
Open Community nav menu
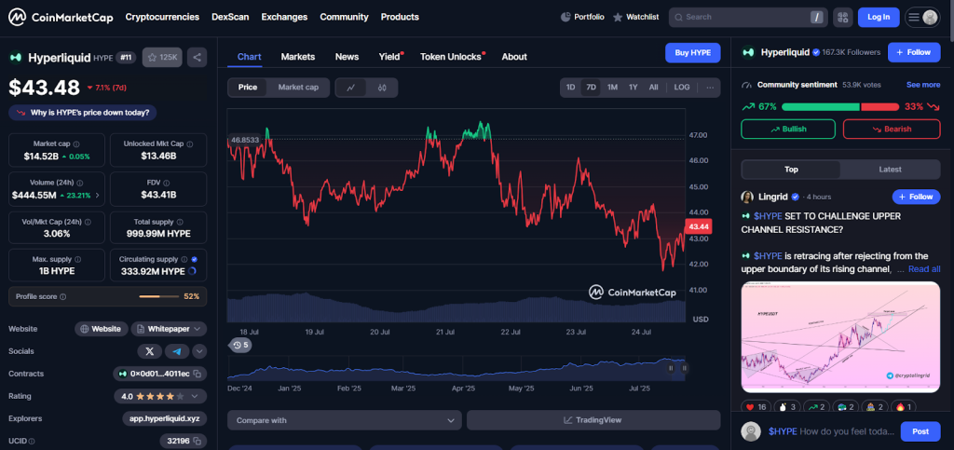[x=345, y=17]
